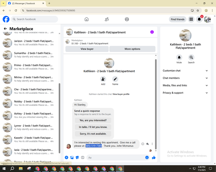Select the Messenger | Facebook browser tab
216x172 pixels.
[26, 3]
